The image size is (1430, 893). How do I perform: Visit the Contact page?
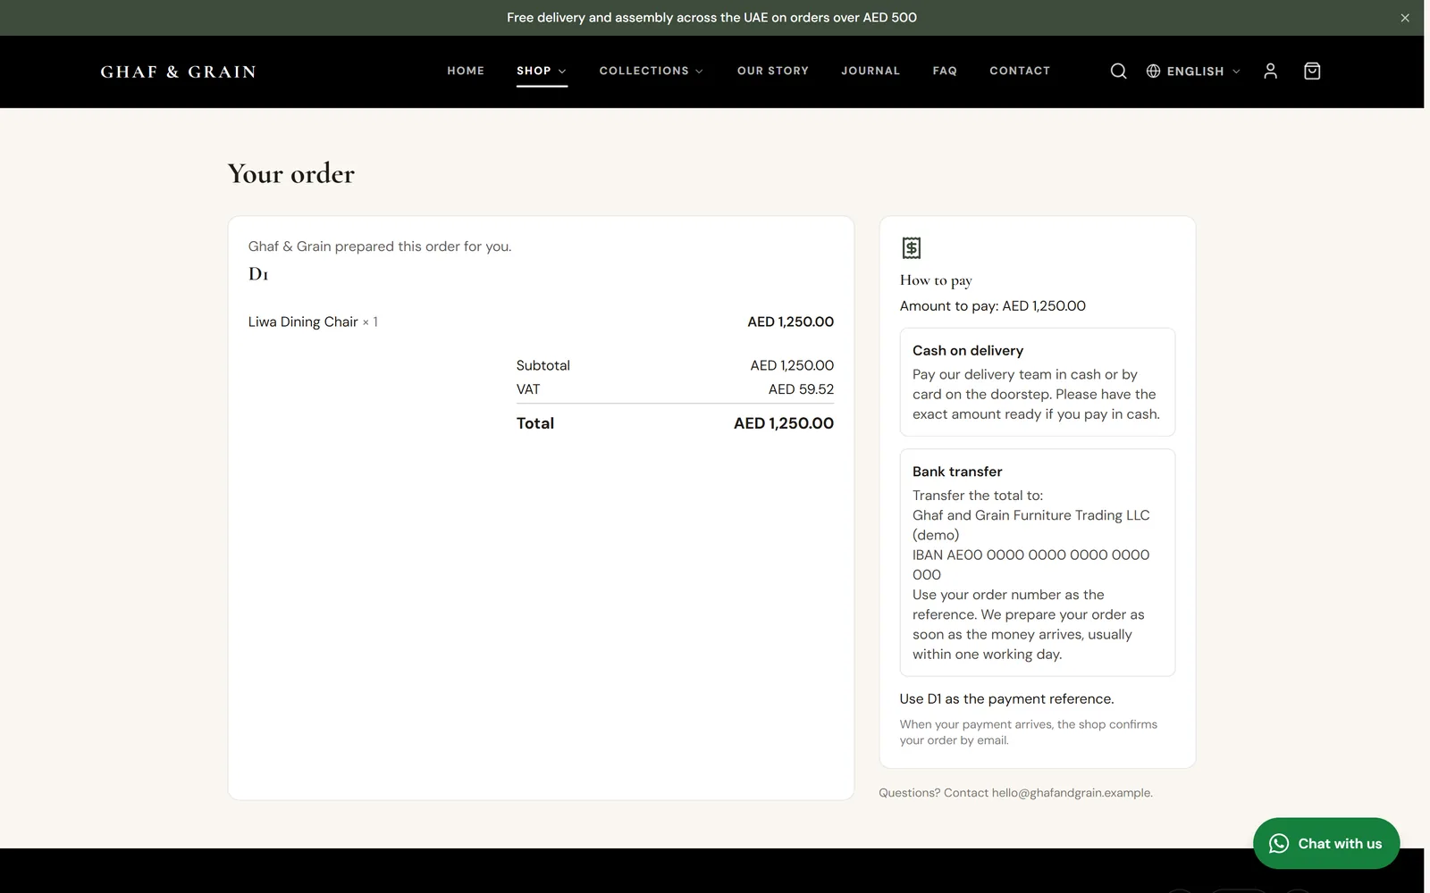pos(1020,71)
